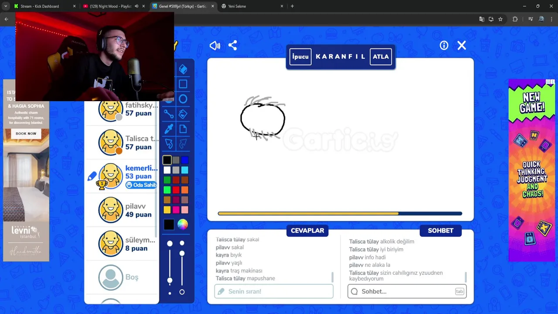Click the empty Boş player slot
Viewport: 558px width, 314px height.
(122, 277)
